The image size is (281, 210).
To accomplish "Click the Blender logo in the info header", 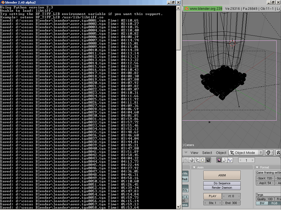I will (x=187, y=8).
